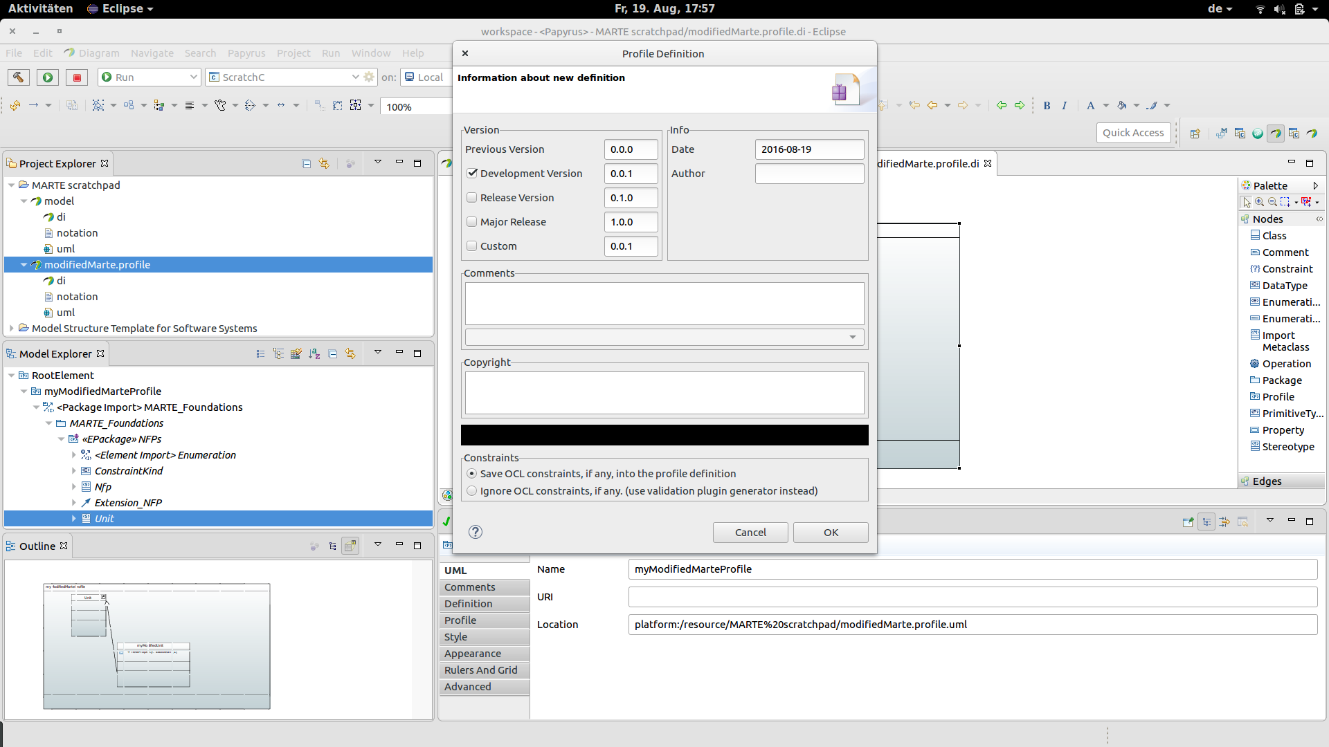Click Open Perspective icon beside Quick Access
The height and width of the screenshot is (747, 1329).
[x=1195, y=133]
